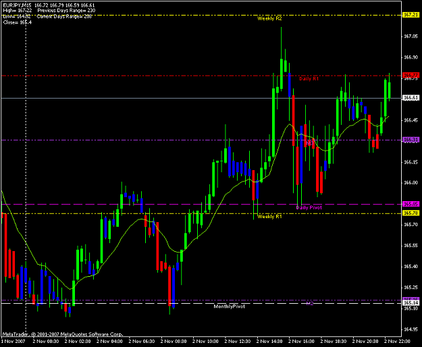Screen dimensions: 422x347
Task: Click the 165.70 price scale value
Action: coord(411,225)
